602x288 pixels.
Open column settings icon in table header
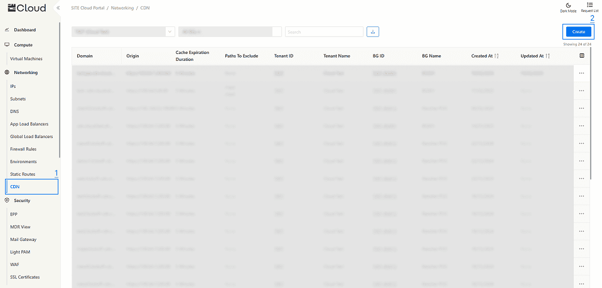(582, 56)
